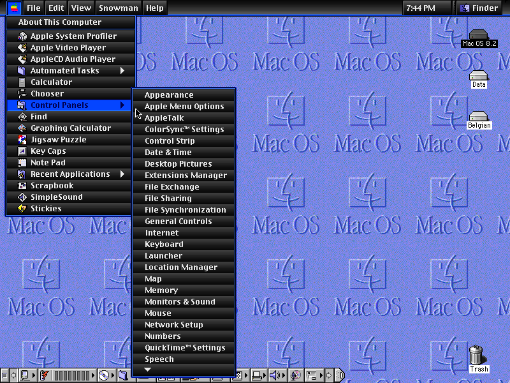Click submenu scroll-down arrow below Speech
Viewport: 510px width, 383px height.
coord(148,370)
